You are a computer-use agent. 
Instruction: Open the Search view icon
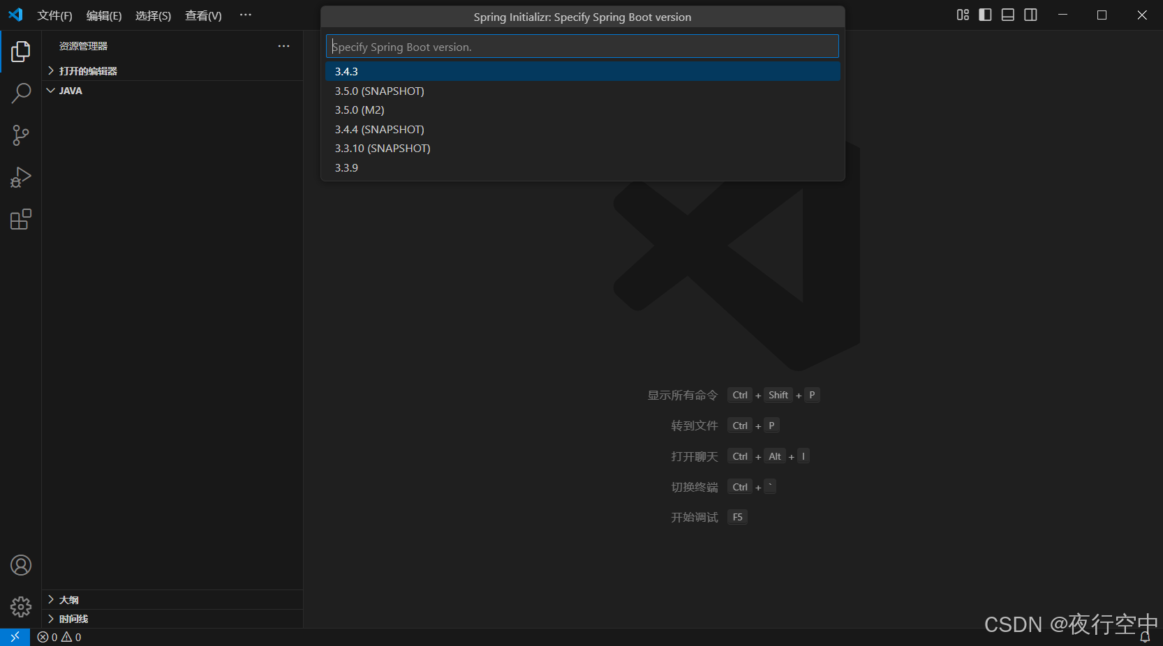point(21,93)
